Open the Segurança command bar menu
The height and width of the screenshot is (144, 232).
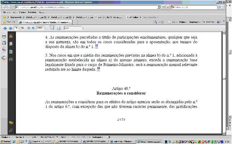(x=195, y=22)
